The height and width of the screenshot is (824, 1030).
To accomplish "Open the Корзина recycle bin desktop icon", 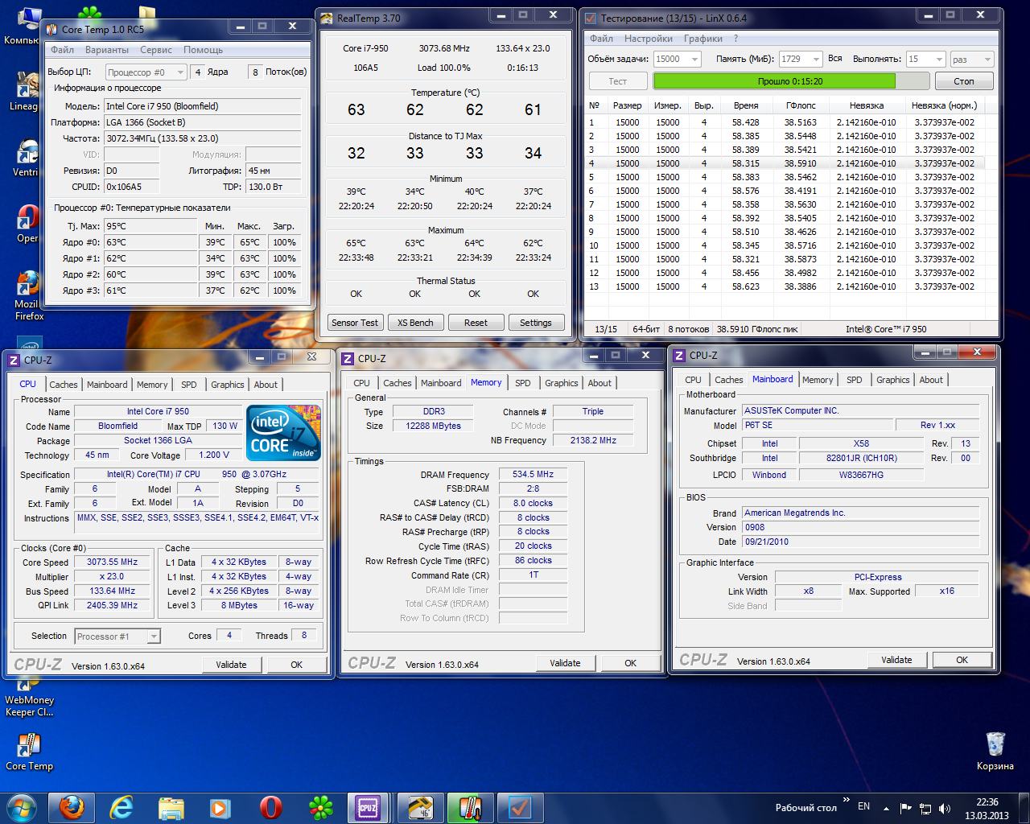I will click(995, 751).
